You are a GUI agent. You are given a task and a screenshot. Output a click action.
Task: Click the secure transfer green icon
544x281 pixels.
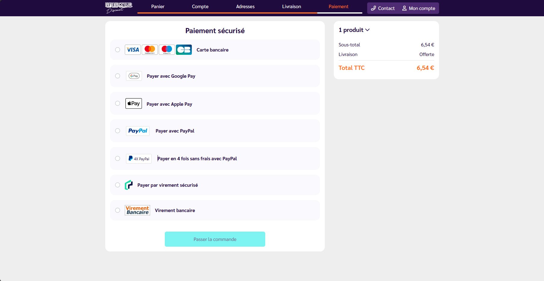click(129, 185)
